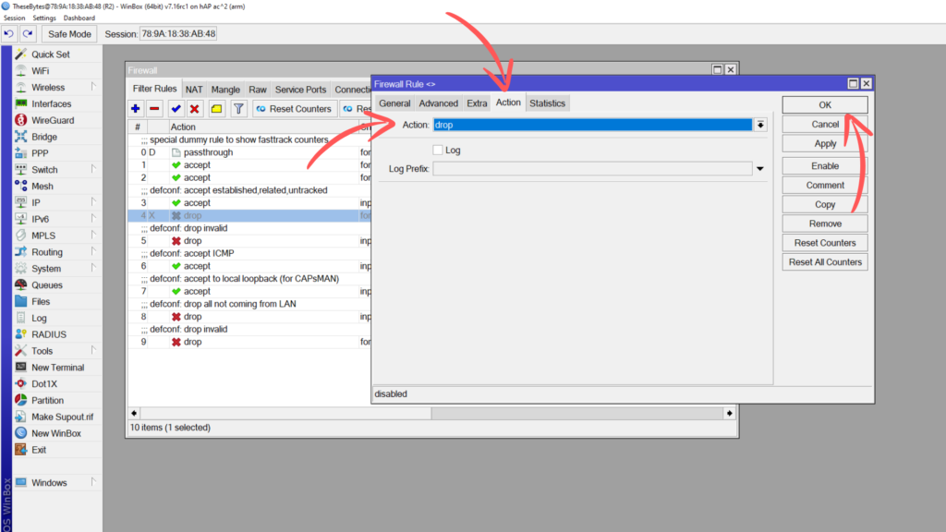
Task: Toggle the Safe Mode button
Action: coord(69,34)
